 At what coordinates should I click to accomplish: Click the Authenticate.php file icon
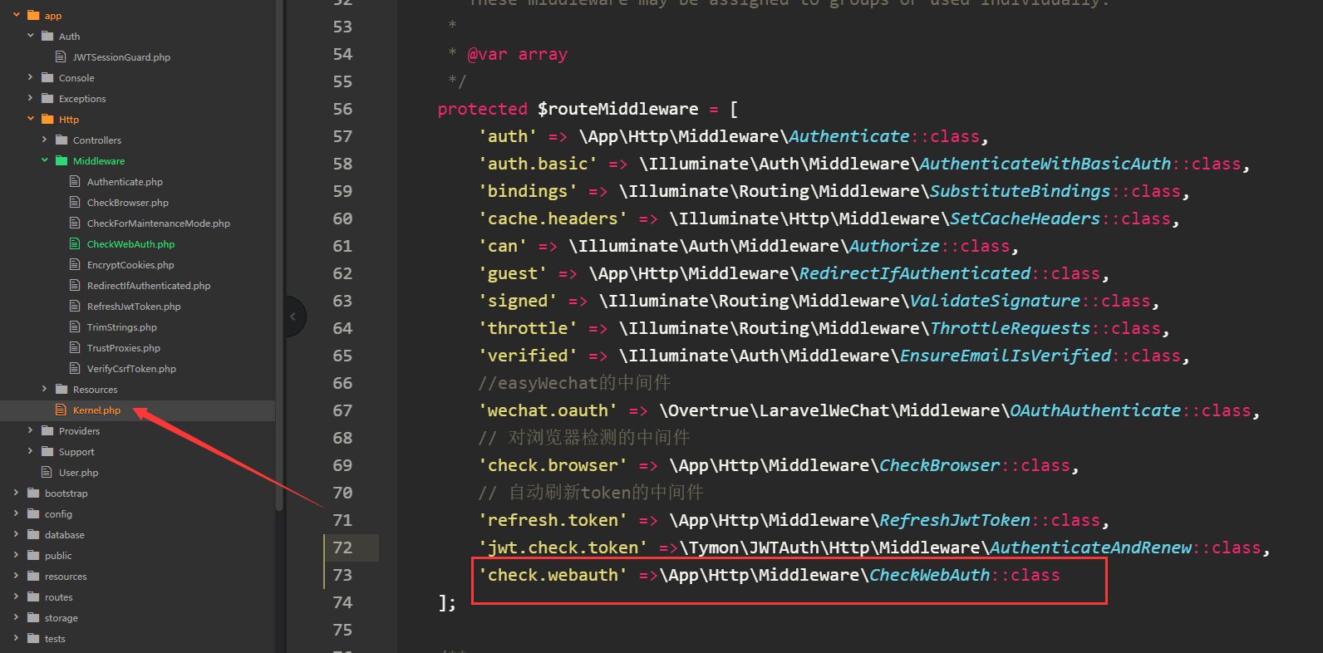tap(75, 181)
